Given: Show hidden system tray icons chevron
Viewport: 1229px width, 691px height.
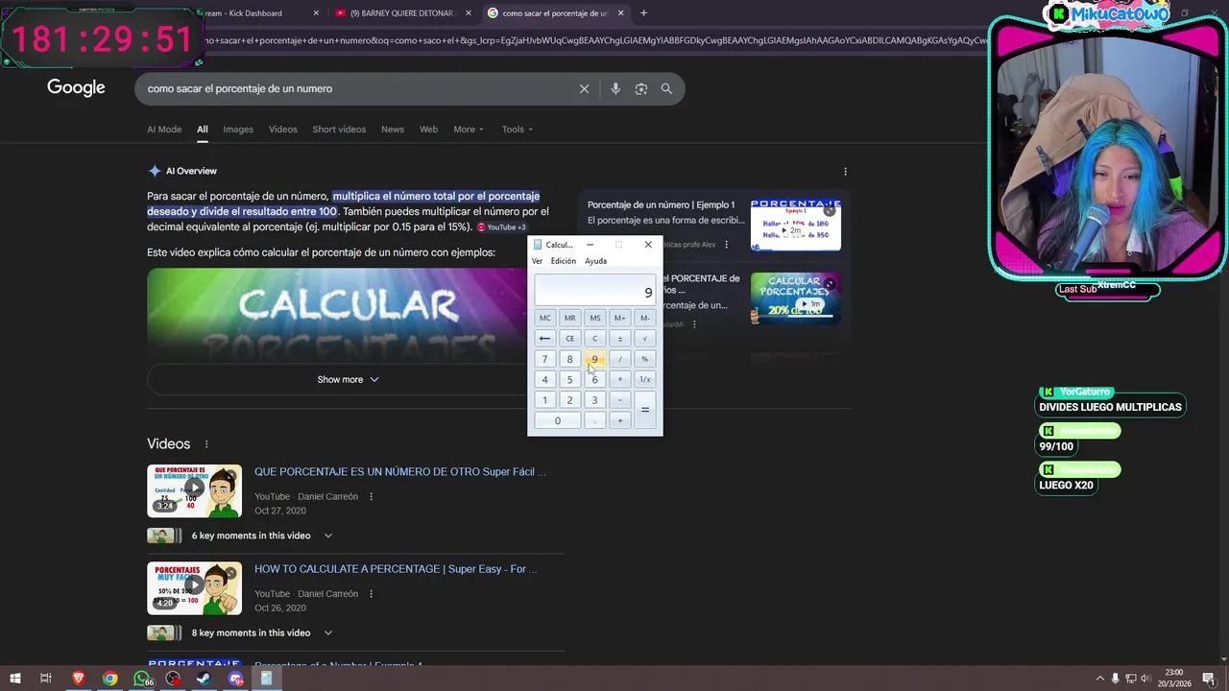Looking at the screenshot, I should tap(1100, 679).
